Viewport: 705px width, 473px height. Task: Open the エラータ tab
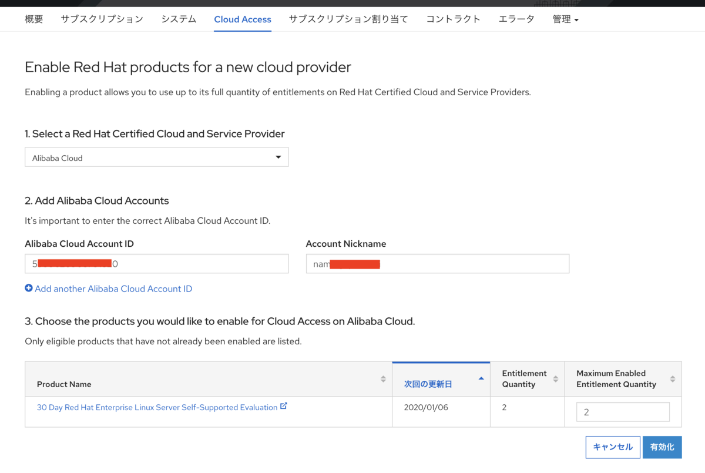point(516,19)
